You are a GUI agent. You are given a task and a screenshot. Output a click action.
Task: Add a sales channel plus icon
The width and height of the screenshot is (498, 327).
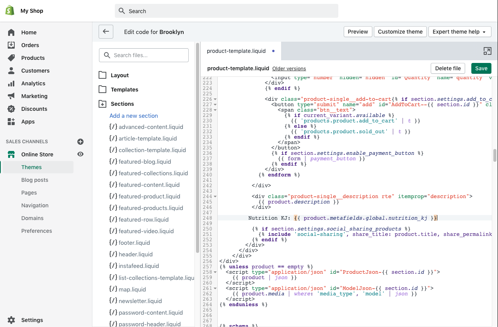coord(80,142)
